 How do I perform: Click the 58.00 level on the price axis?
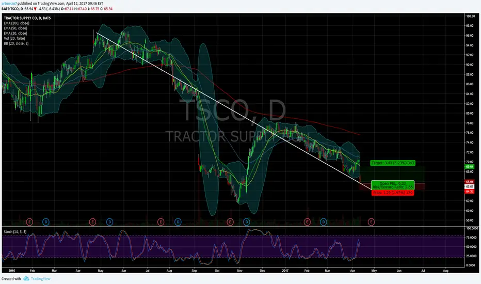[470, 220]
